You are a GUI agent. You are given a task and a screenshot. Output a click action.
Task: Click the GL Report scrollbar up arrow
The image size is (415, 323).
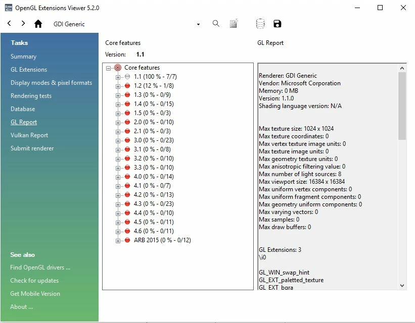point(402,68)
